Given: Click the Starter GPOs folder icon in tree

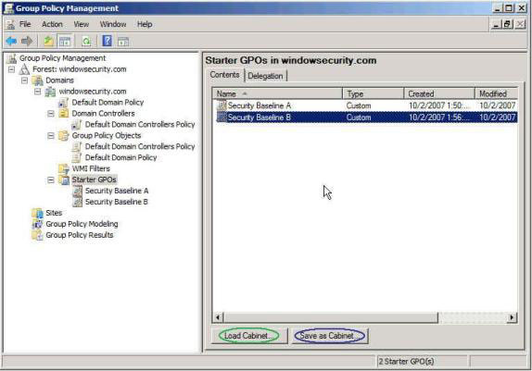Looking at the screenshot, I should (63, 179).
